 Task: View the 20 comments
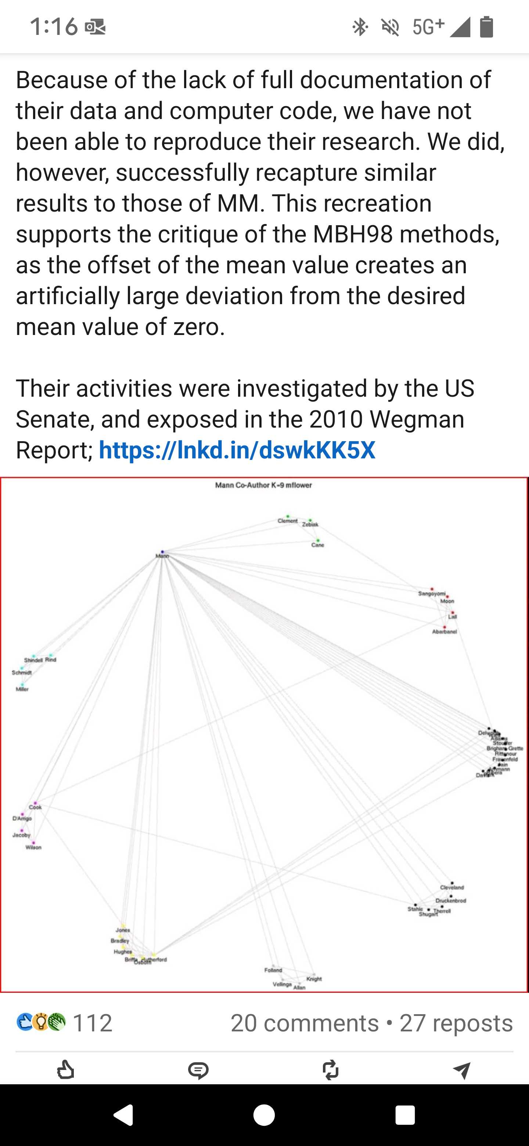pos(305,1023)
